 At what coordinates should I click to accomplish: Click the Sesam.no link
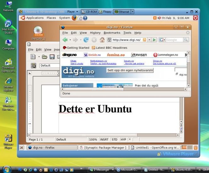[x=129, y=61]
